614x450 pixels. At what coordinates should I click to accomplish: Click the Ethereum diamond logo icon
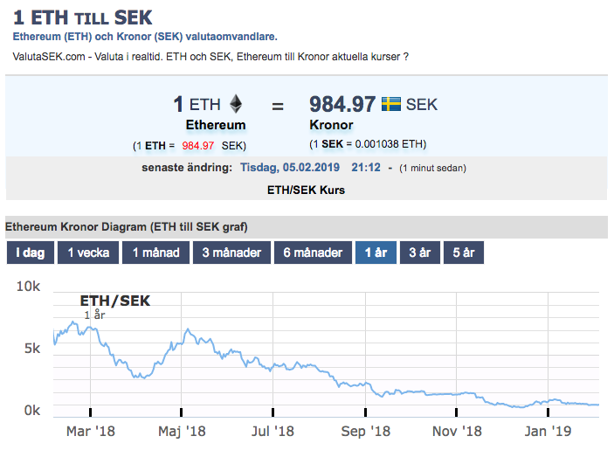[236, 104]
